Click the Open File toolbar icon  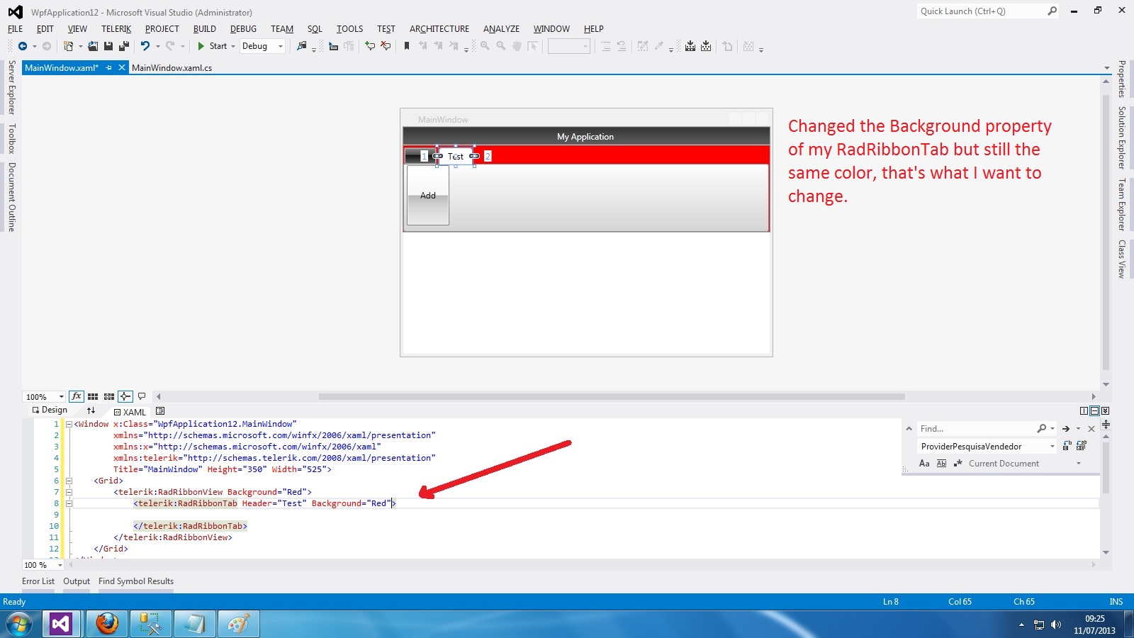[x=93, y=46]
